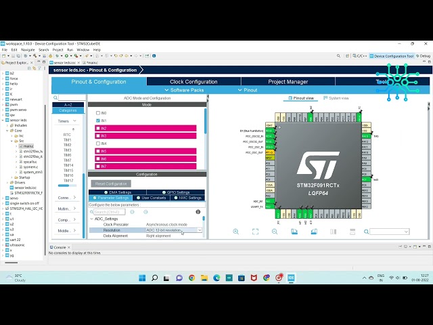Open File Explorer from taskbar

click(x=204, y=278)
